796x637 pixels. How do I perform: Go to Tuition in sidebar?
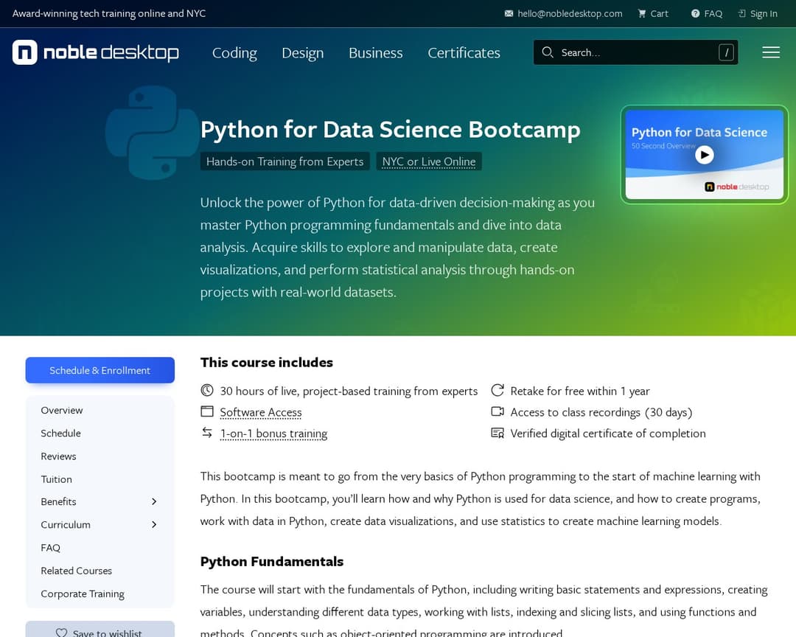pos(56,479)
